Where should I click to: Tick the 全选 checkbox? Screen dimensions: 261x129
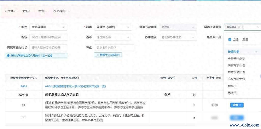[230, 39]
